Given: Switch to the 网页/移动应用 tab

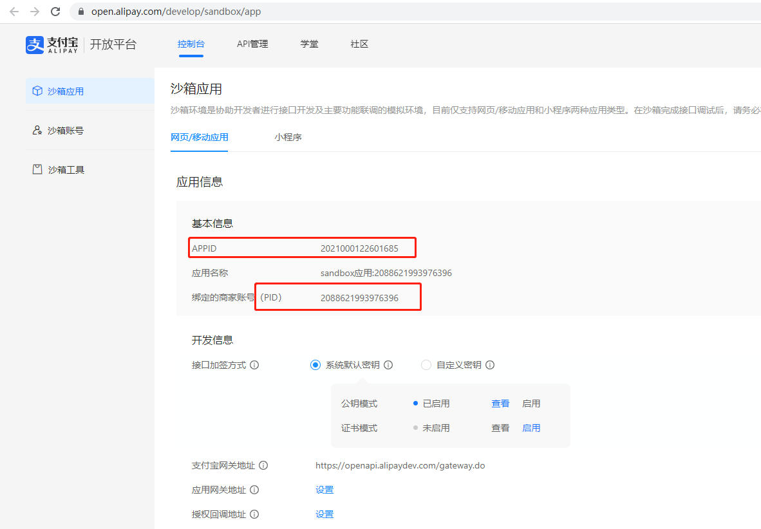Looking at the screenshot, I should click(x=200, y=137).
